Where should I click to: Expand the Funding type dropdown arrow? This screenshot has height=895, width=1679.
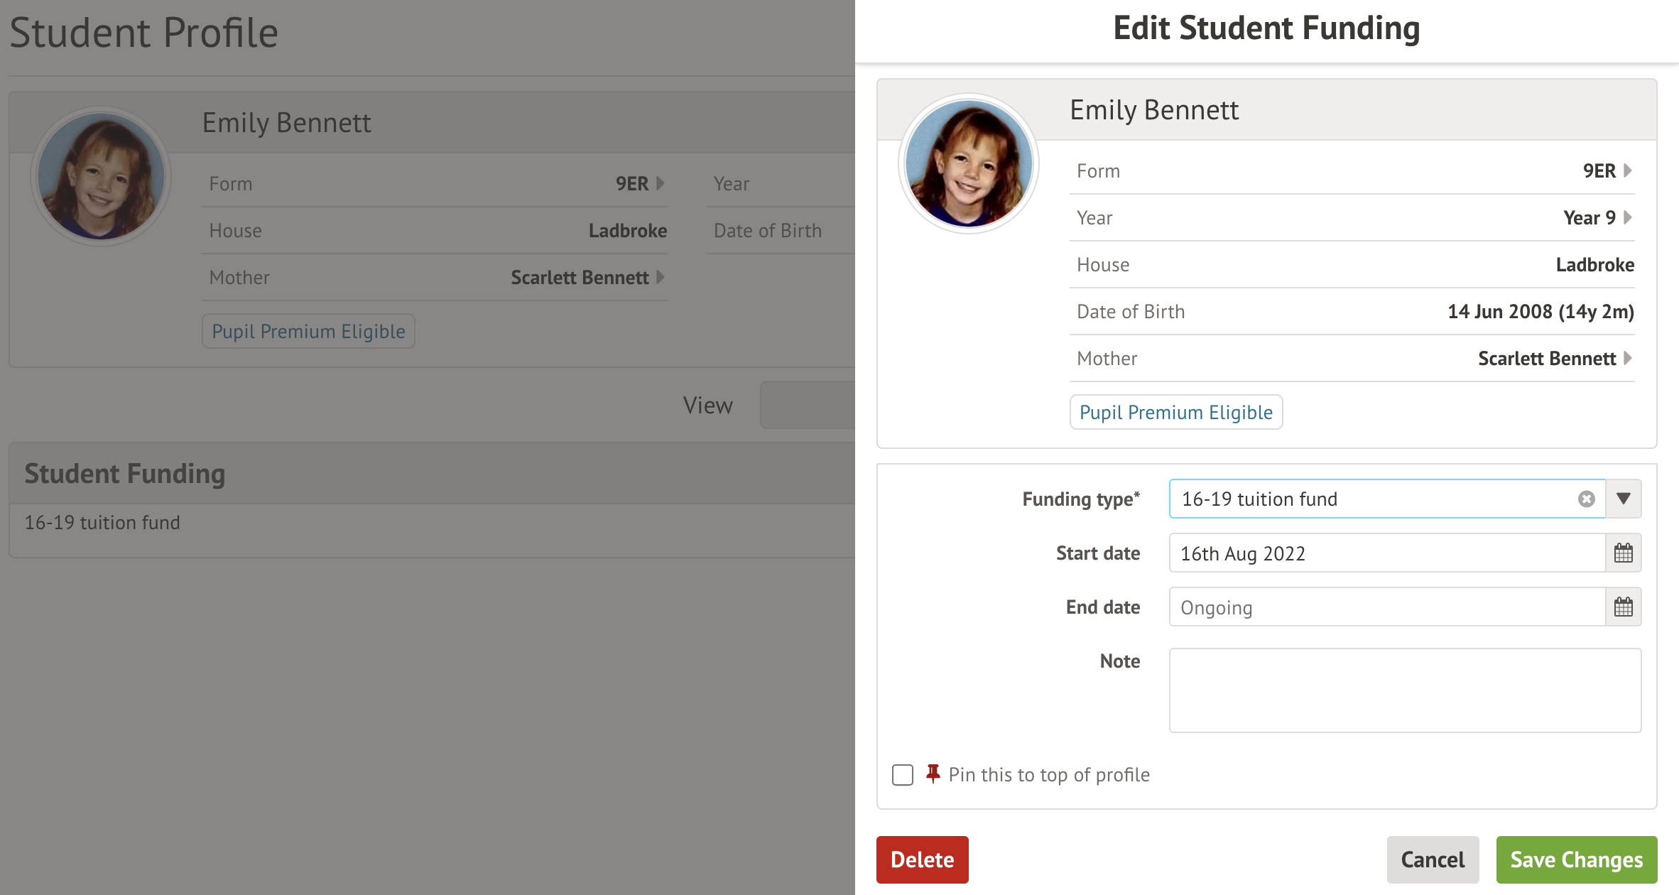click(1623, 499)
